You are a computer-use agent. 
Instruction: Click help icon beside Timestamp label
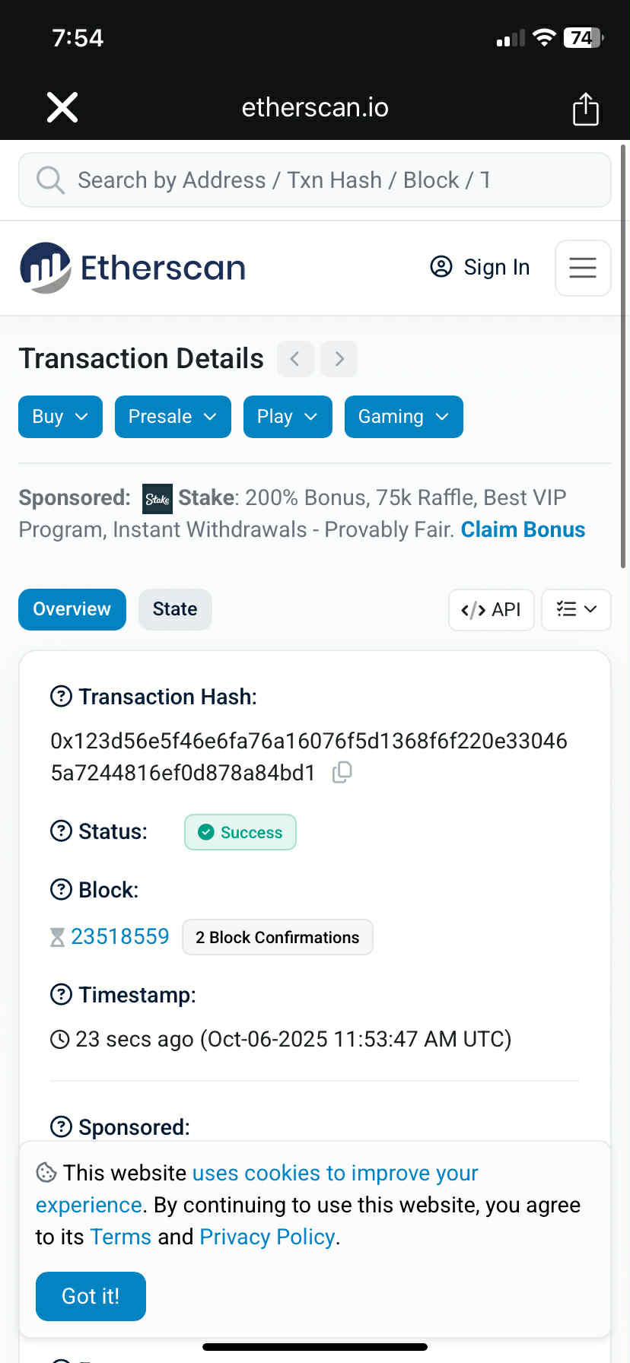(x=61, y=994)
